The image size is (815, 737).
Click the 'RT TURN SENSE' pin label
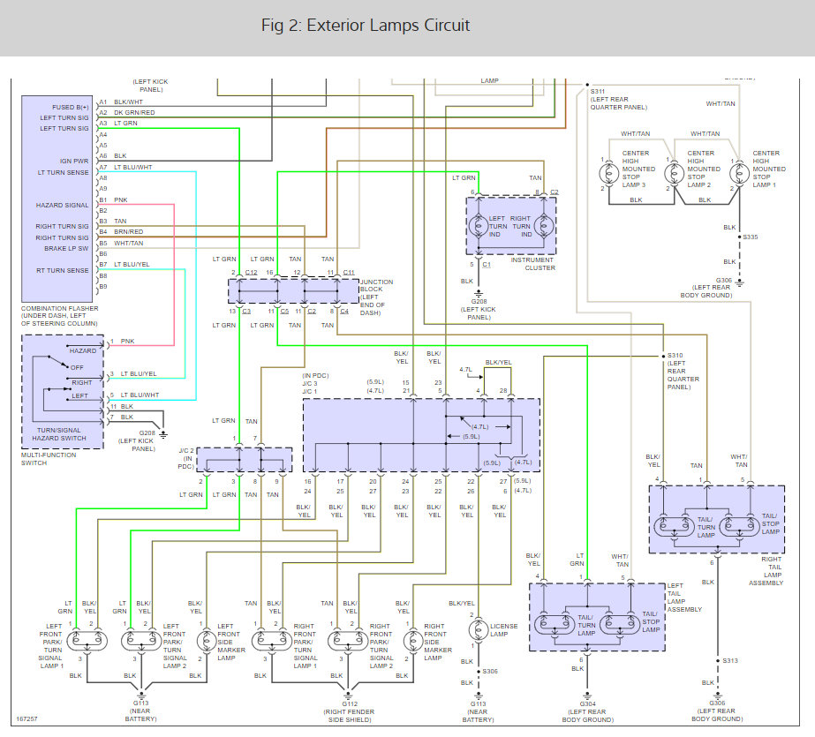coord(63,271)
